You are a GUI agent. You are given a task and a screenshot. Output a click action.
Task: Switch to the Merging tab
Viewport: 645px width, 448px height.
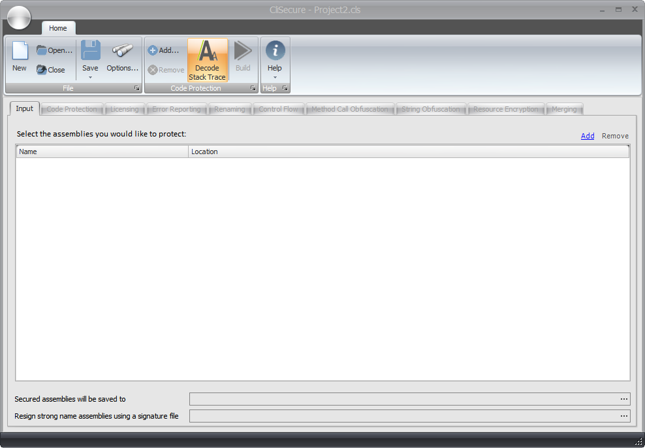point(564,109)
